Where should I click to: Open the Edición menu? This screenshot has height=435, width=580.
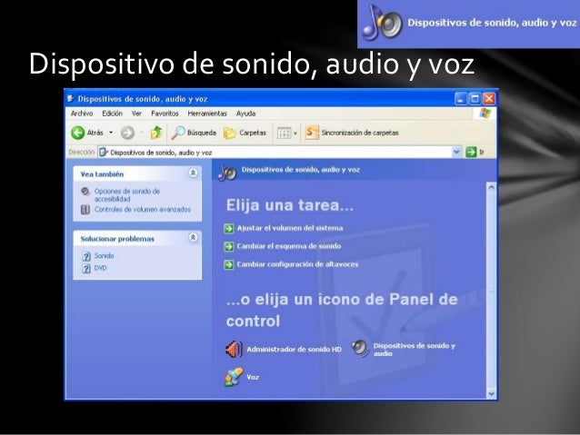click(x=112, y=114)
